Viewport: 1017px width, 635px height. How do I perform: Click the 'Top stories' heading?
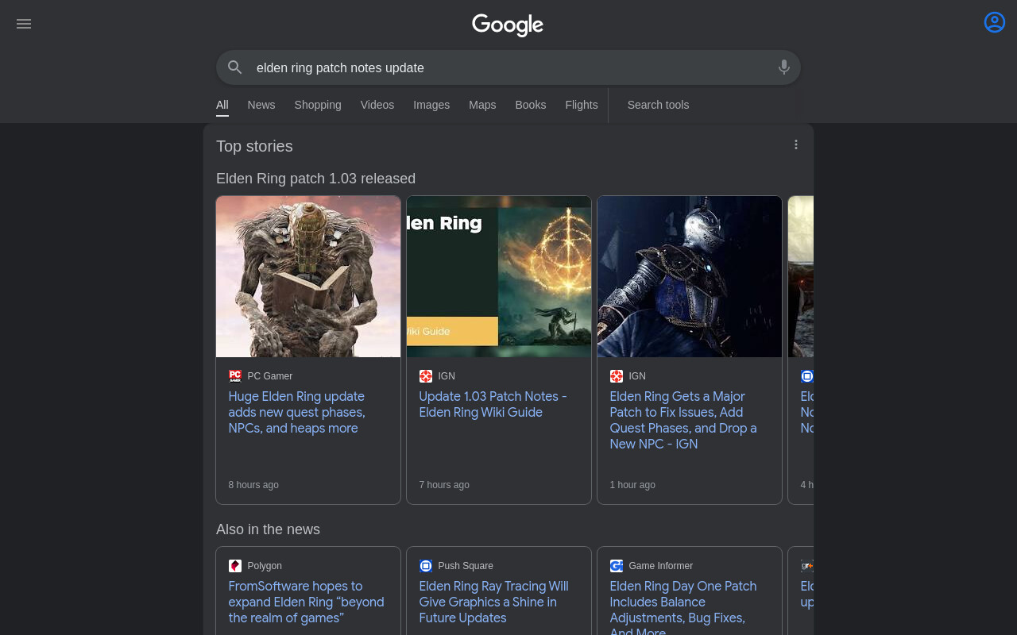coord(254,146)
